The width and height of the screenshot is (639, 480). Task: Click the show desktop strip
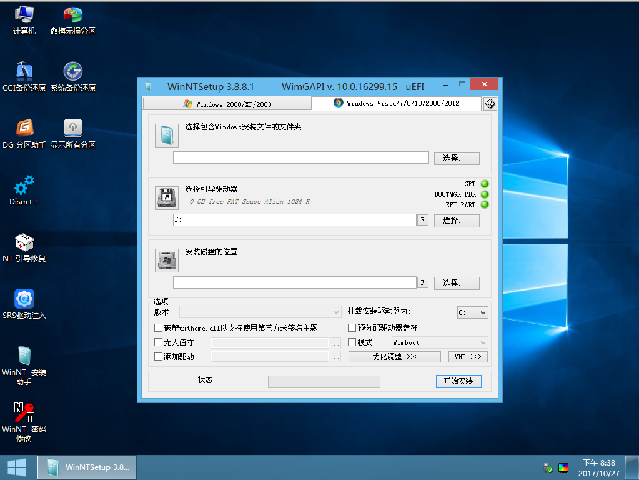coord(632,467)
